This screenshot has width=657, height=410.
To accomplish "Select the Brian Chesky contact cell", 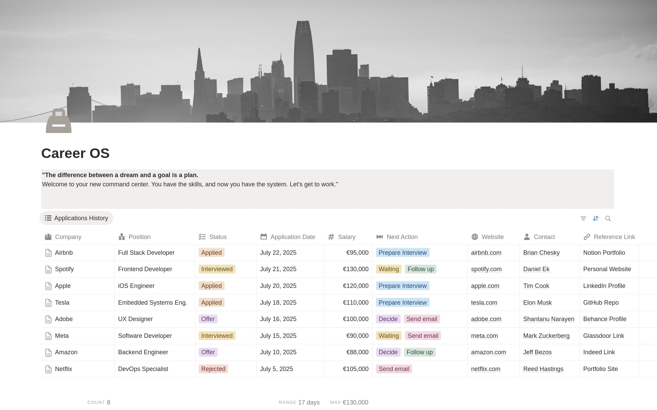I will coord(549,253).
